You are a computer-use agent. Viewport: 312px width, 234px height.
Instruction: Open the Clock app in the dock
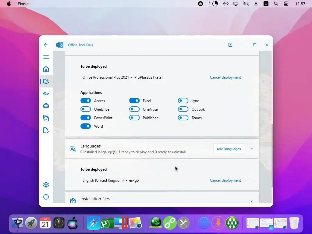(59, 223)
